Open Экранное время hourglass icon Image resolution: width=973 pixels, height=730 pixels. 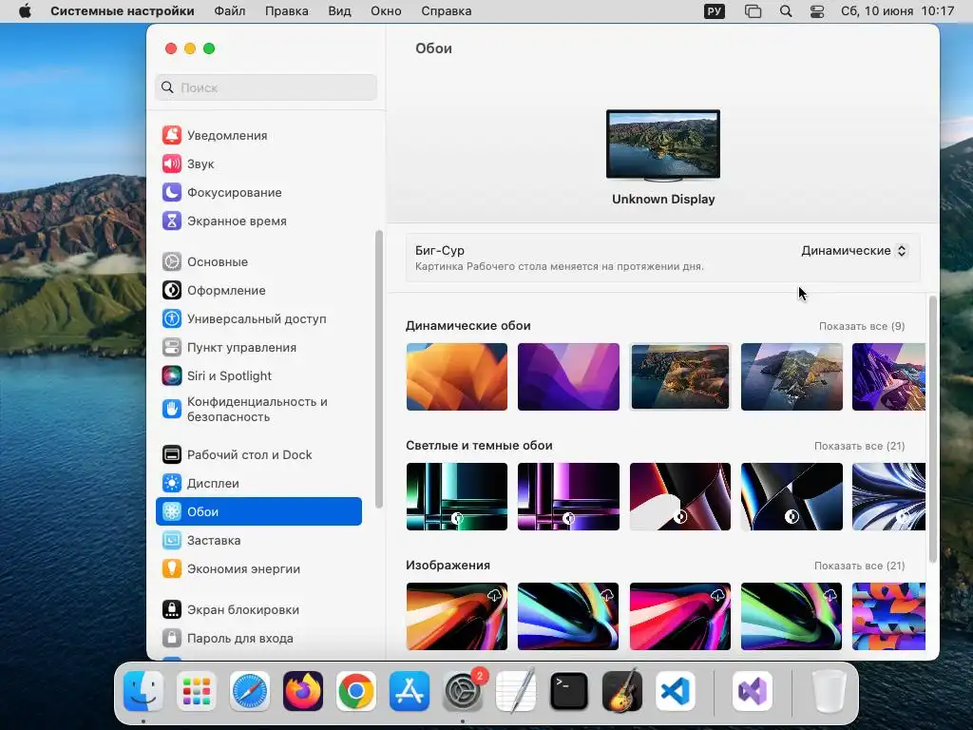(172, 221)
